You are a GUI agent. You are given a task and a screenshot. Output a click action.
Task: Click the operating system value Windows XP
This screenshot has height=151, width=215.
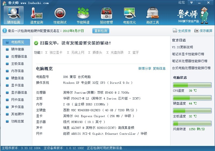(x=98, y=83)
